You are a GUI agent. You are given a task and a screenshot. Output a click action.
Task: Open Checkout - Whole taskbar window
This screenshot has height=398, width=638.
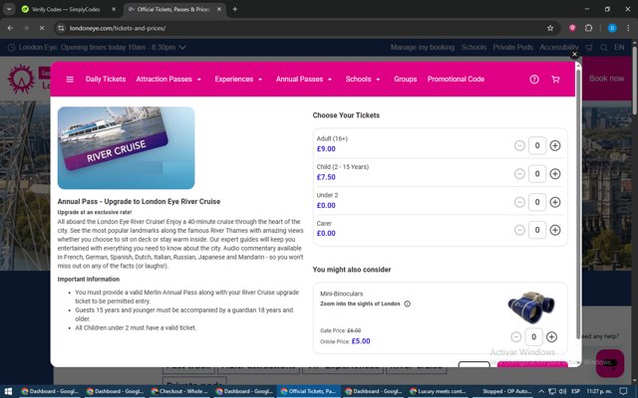179,391
